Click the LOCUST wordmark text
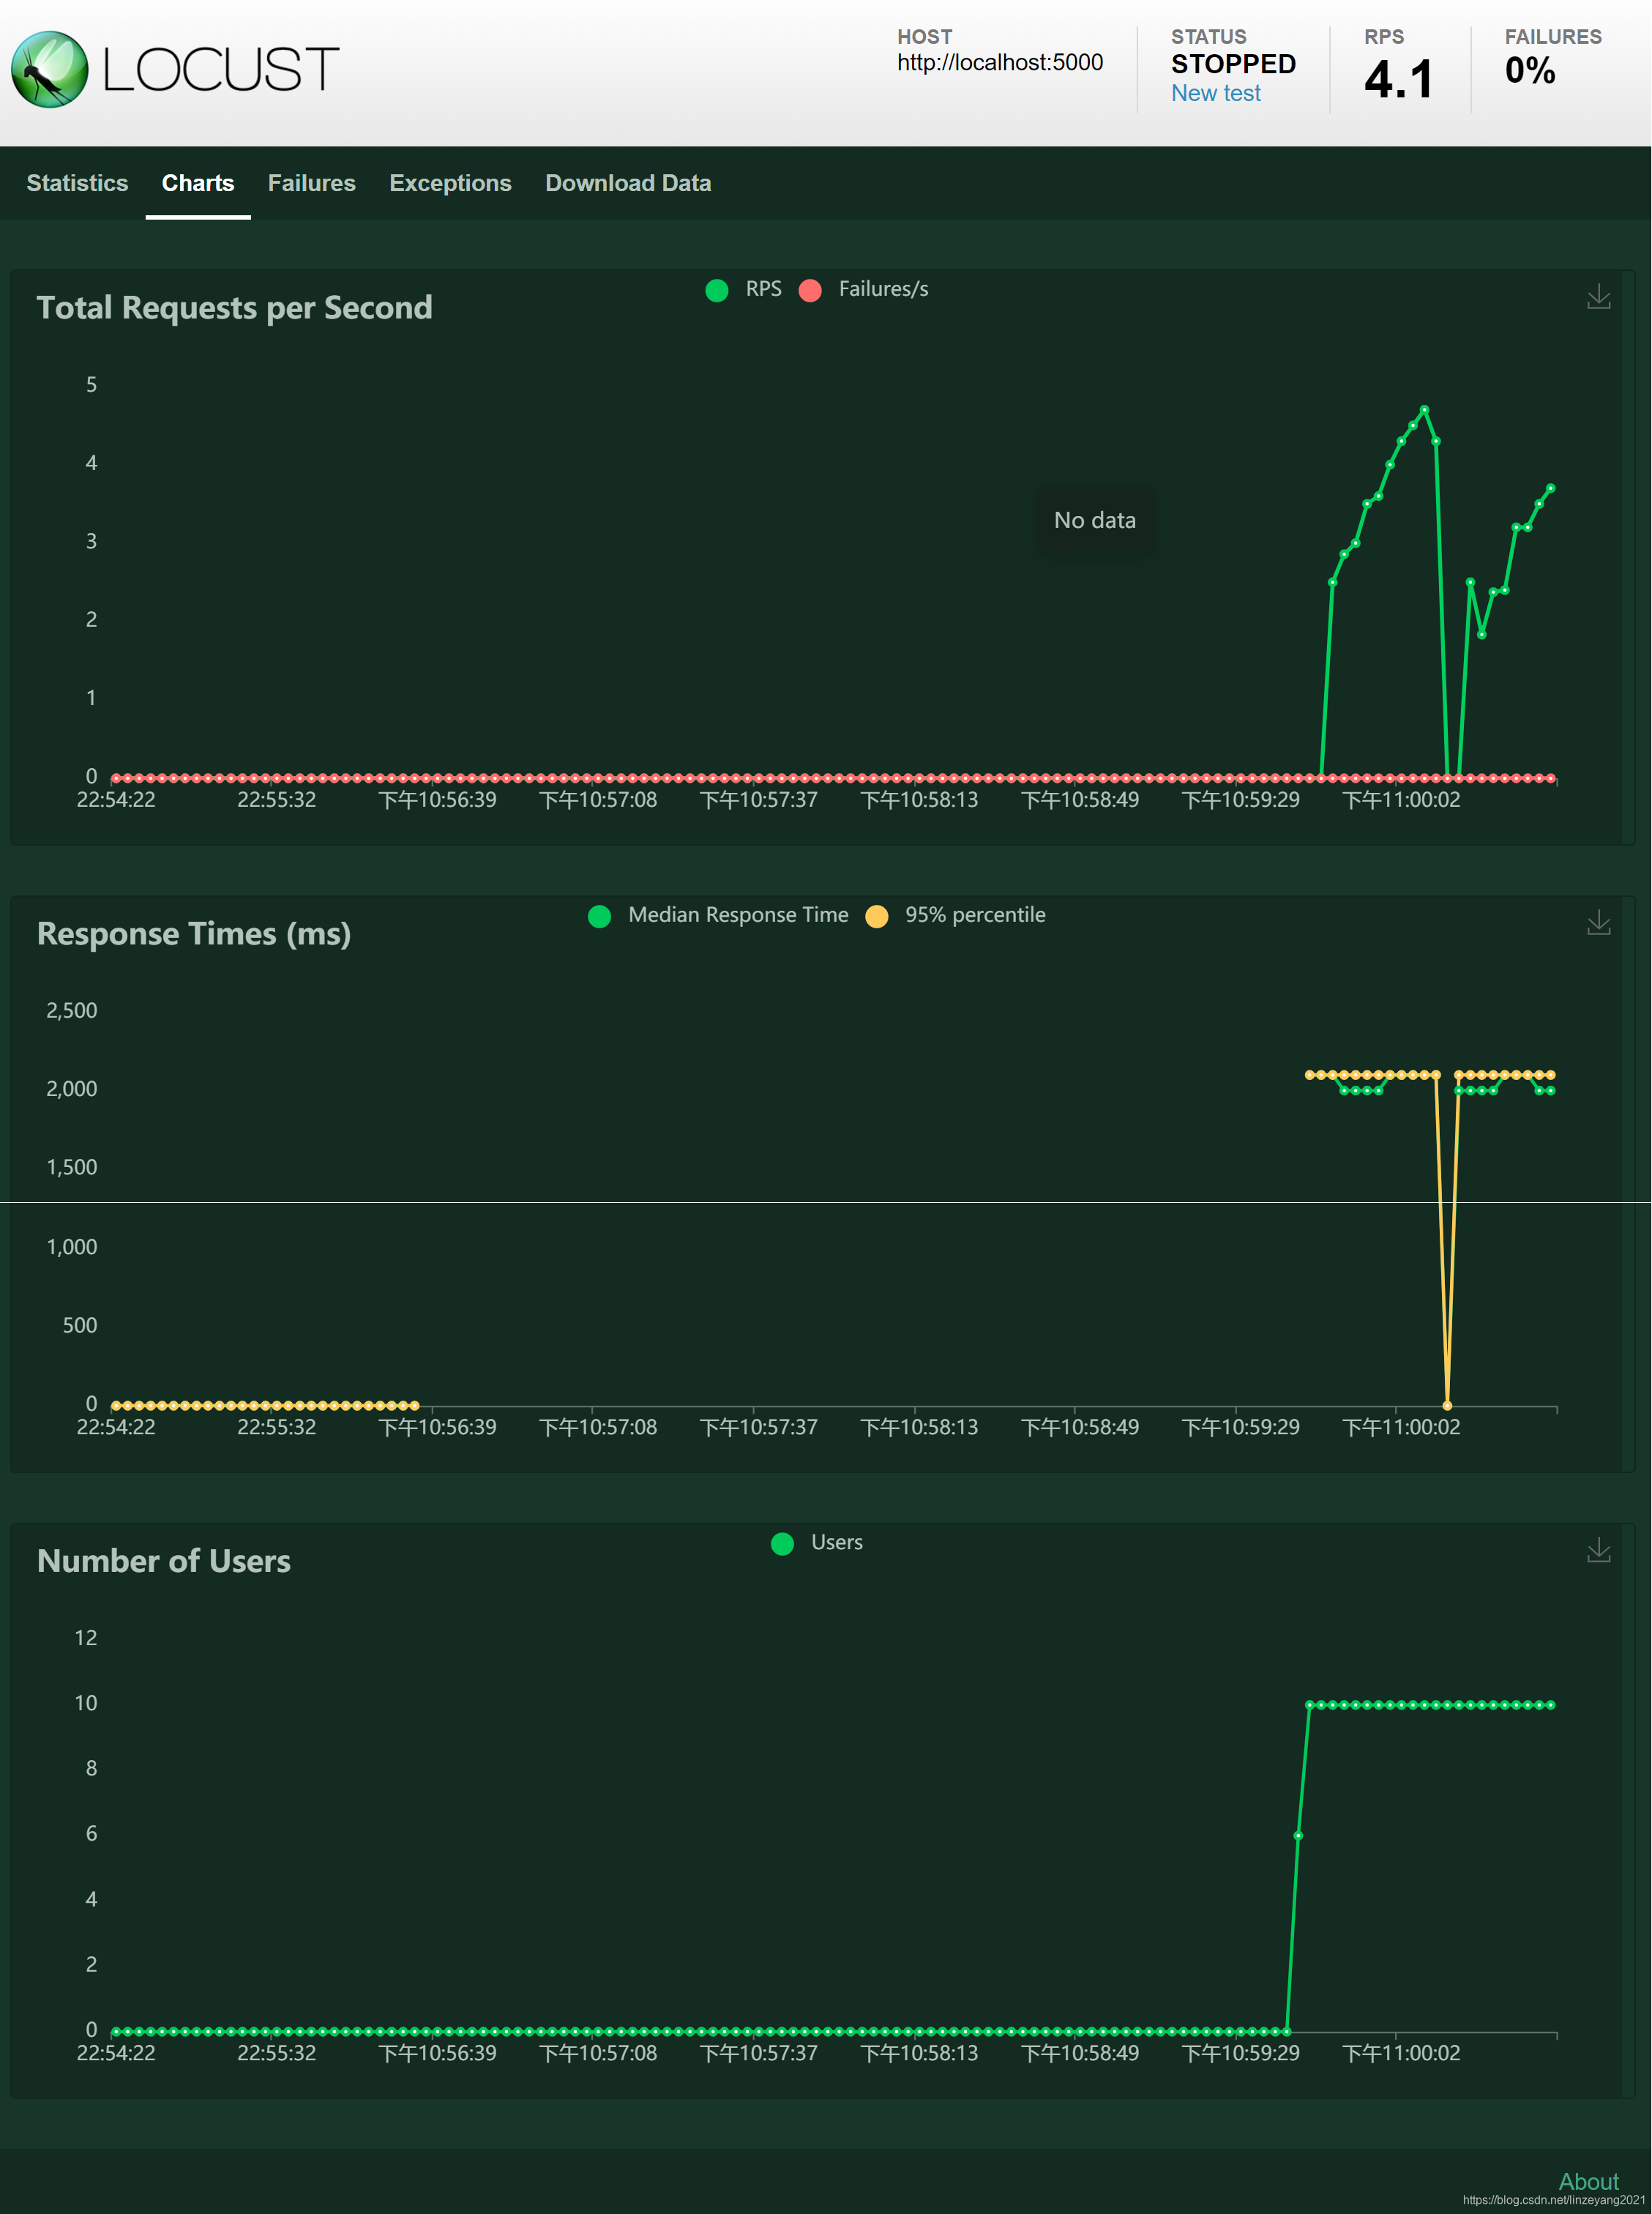 point(221,69)
